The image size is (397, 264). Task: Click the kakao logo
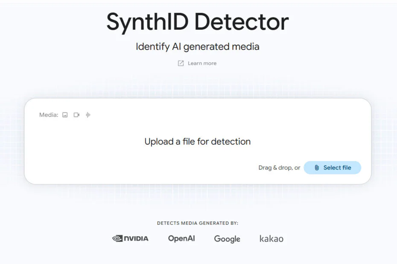[271, 238]
